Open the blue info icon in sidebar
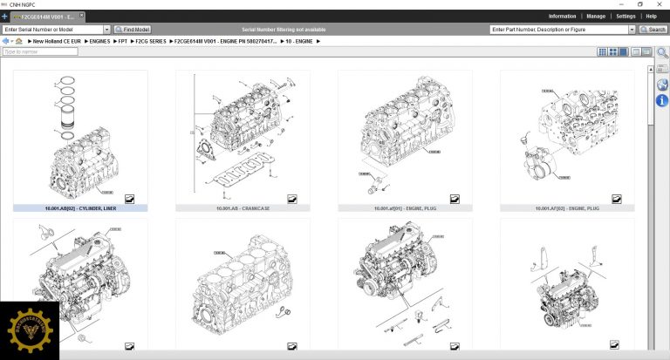 (x=662, y=101)
